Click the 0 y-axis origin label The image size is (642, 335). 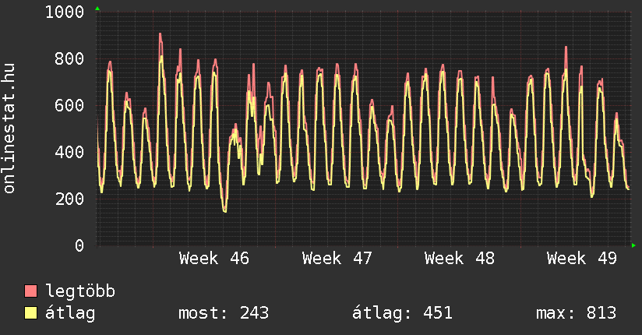[x=79, y=246]
